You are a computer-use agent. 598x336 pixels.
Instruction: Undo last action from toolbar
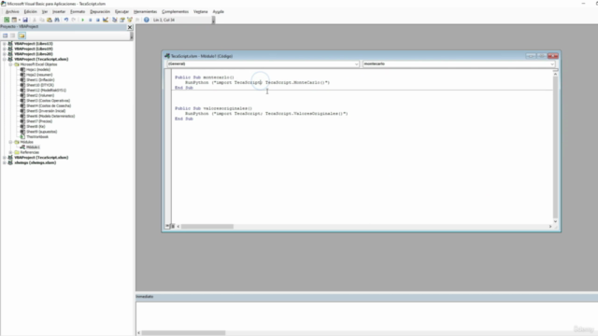coord(66,20)
